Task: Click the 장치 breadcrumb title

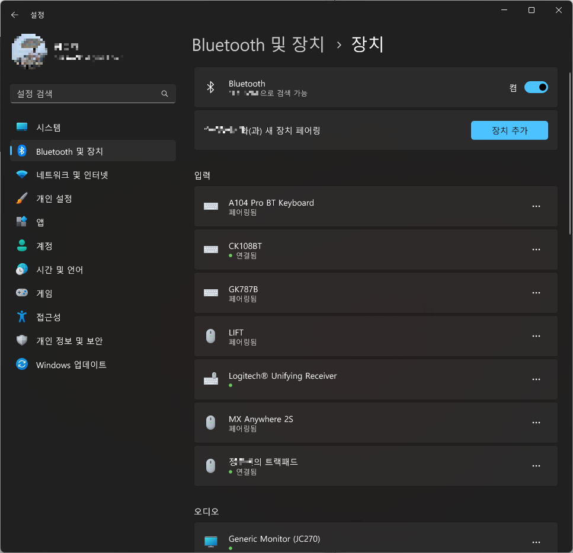Action: 367,44
